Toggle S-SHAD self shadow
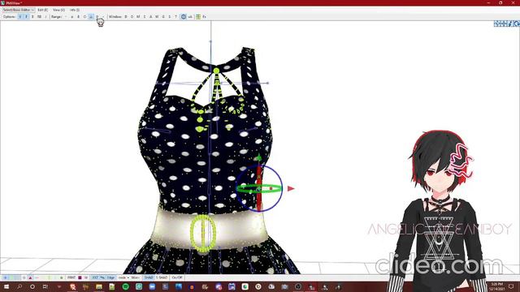 [162, 277]
